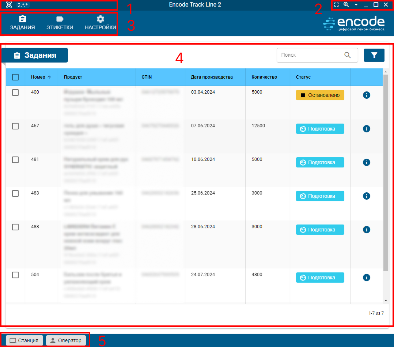Viewport: 394px width, 347px height.
Task: Click the fullscreen icon in the title bar
Action: pyautogui.click(x=337, y=5)
